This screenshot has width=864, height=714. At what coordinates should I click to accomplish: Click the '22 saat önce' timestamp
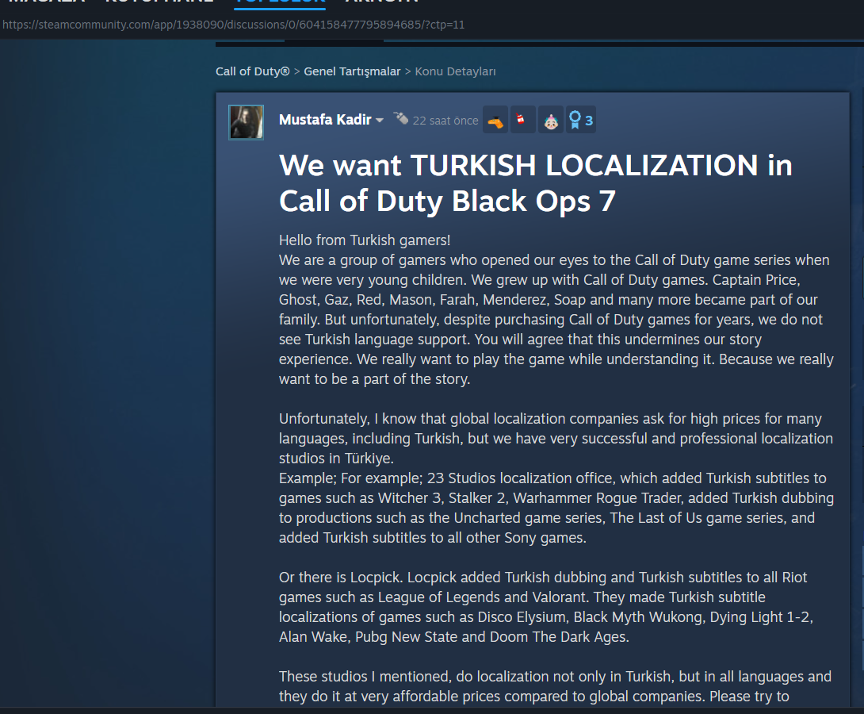[445, 121]
